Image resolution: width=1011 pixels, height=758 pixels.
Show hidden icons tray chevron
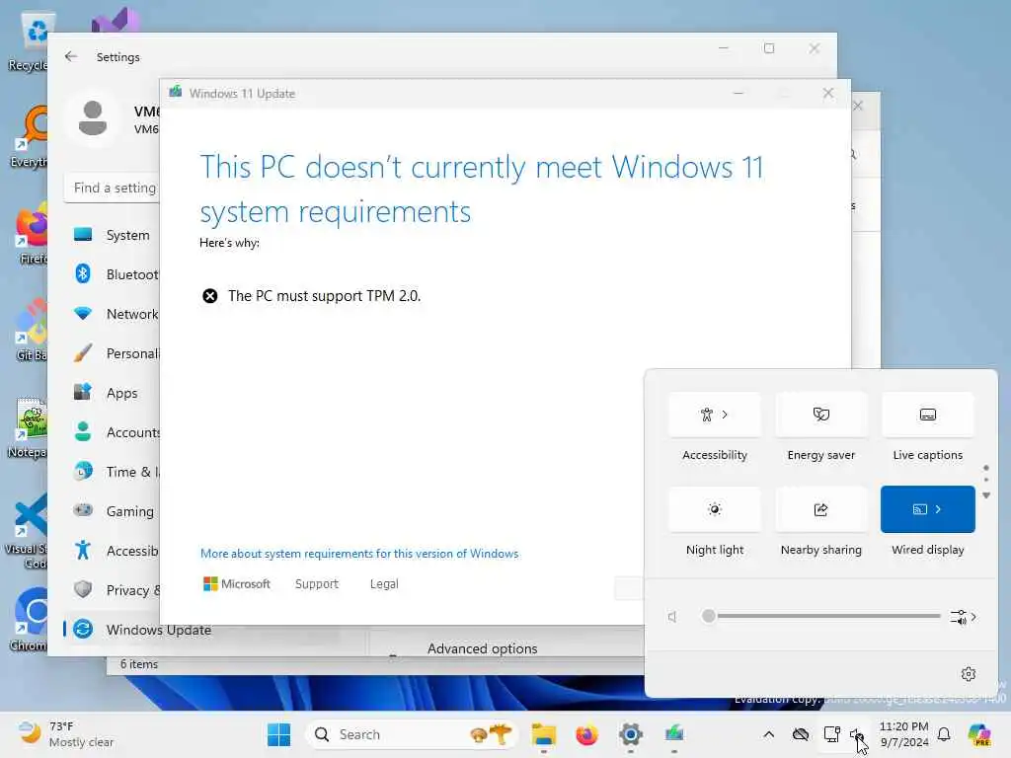pyautogui.click(x=768, y=734)
